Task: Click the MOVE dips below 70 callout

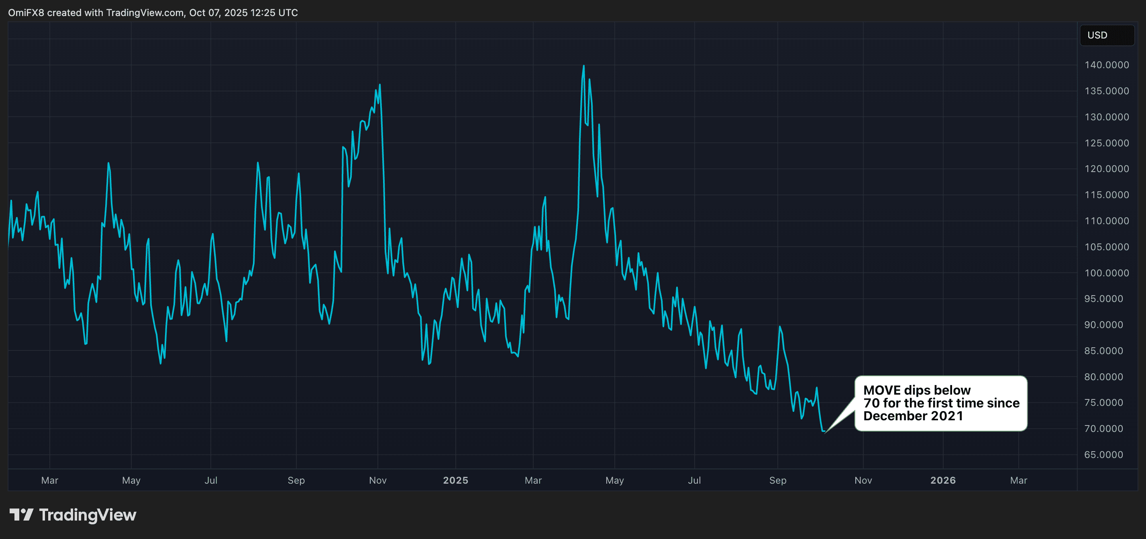Action: coord(940,403)
